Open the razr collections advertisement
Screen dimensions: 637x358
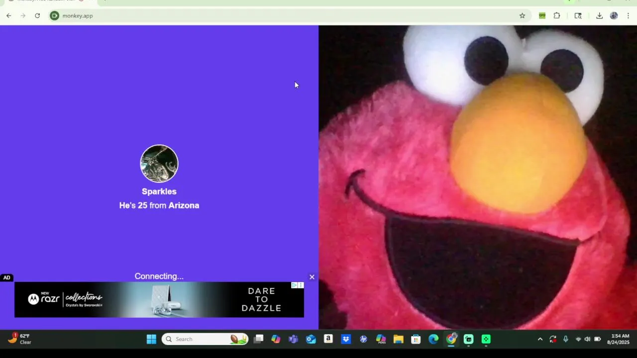(x=159, y=299)
